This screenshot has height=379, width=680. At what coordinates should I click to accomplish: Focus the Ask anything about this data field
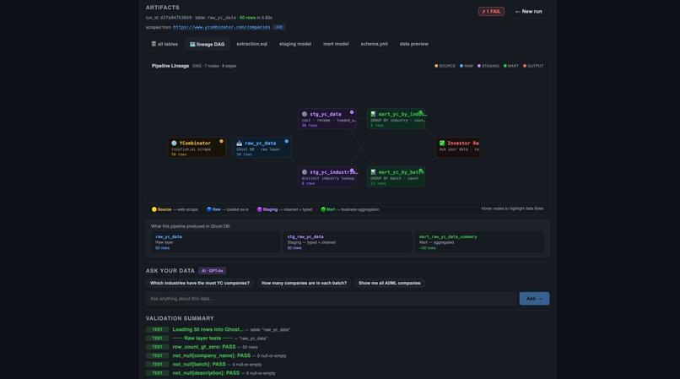click(x=332, y=299)
